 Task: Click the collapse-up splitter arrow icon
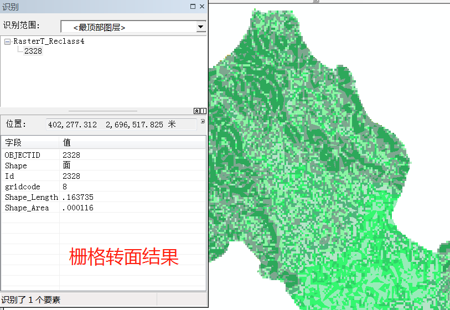196,111
